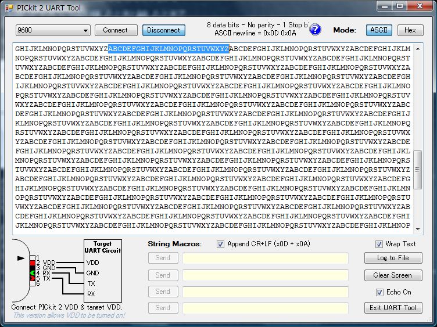Viewport: 437px width, 327px height.
Task: Focus the fourth string macro text field
Action: point(266,308)
